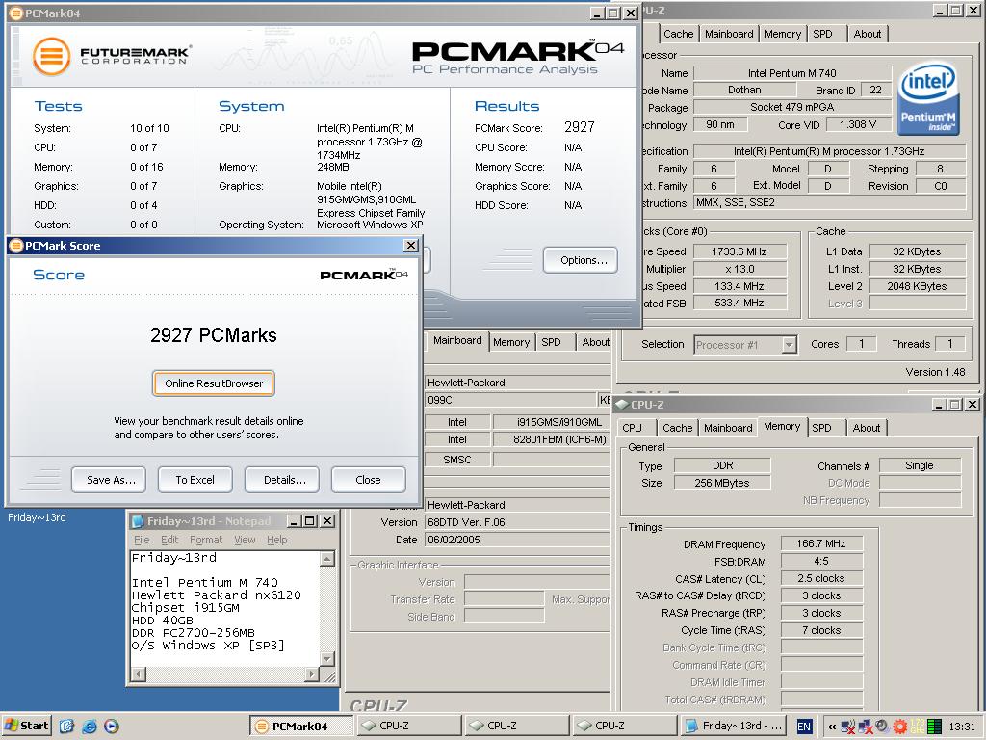Click BIOS date field 06/02/2005
This screenshot has width=986, height=740.
pyautogui.click(x=517, y=540)
